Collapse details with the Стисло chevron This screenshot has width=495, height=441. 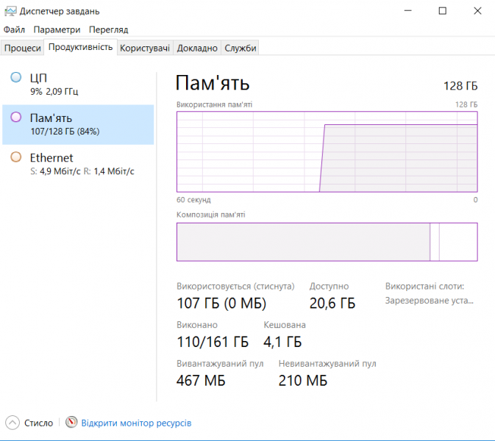(13, 423)
